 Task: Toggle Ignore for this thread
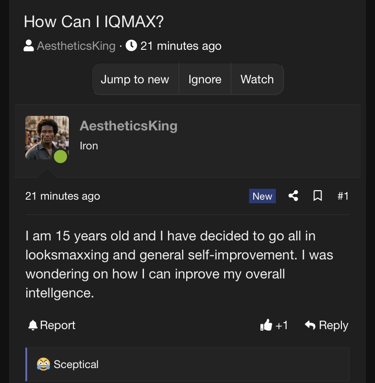point(205,79)
